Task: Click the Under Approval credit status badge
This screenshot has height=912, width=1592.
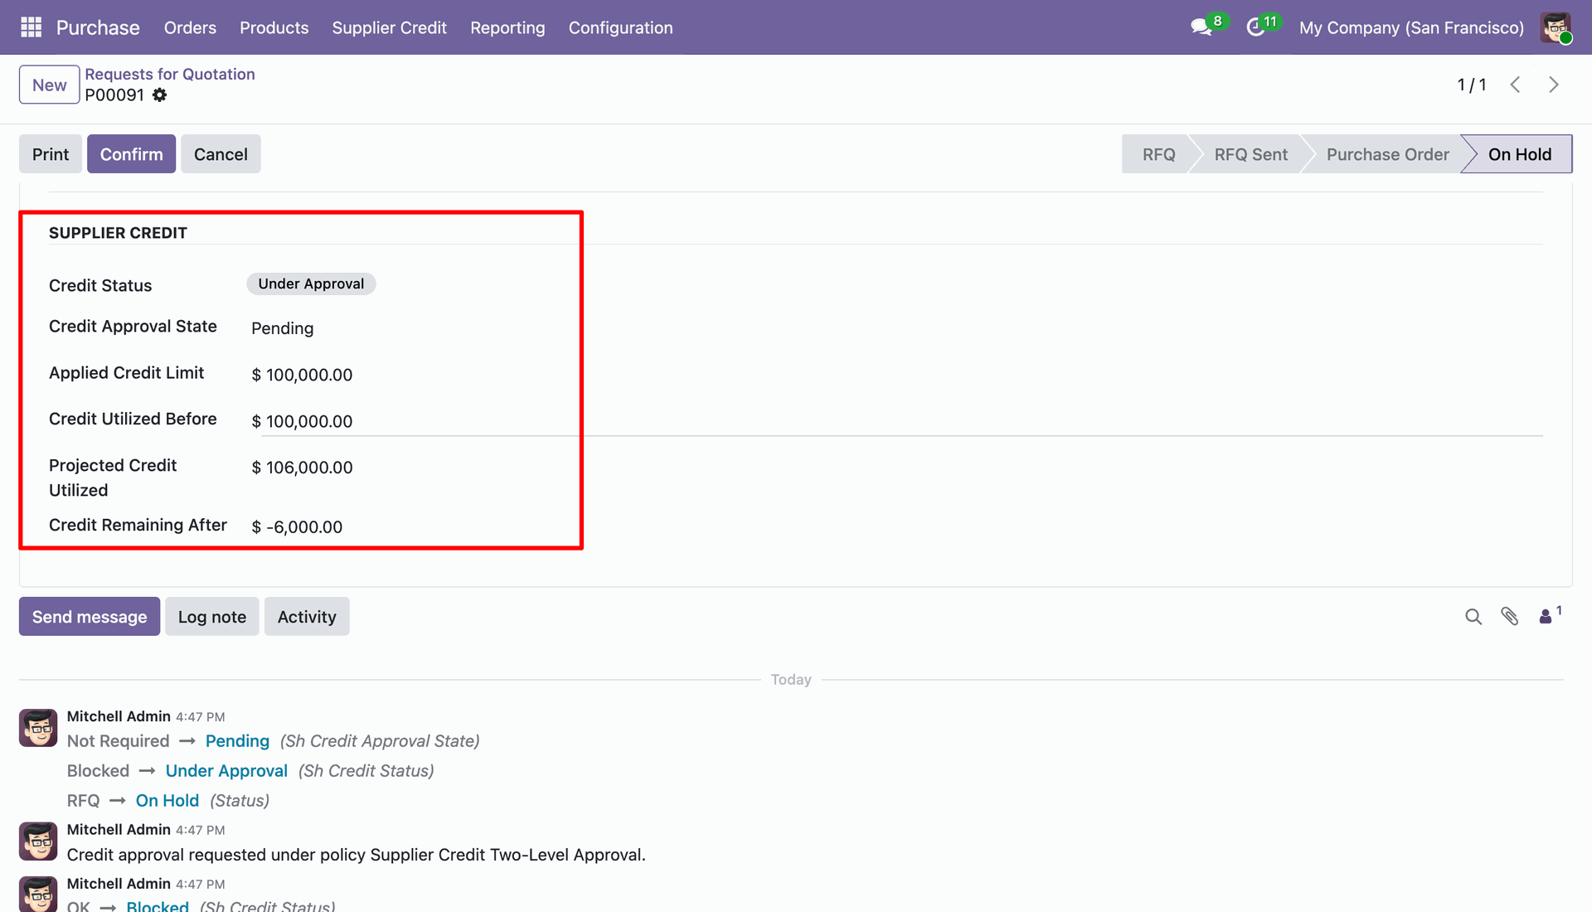Action: pyautogui.click(x=311, y=284)
